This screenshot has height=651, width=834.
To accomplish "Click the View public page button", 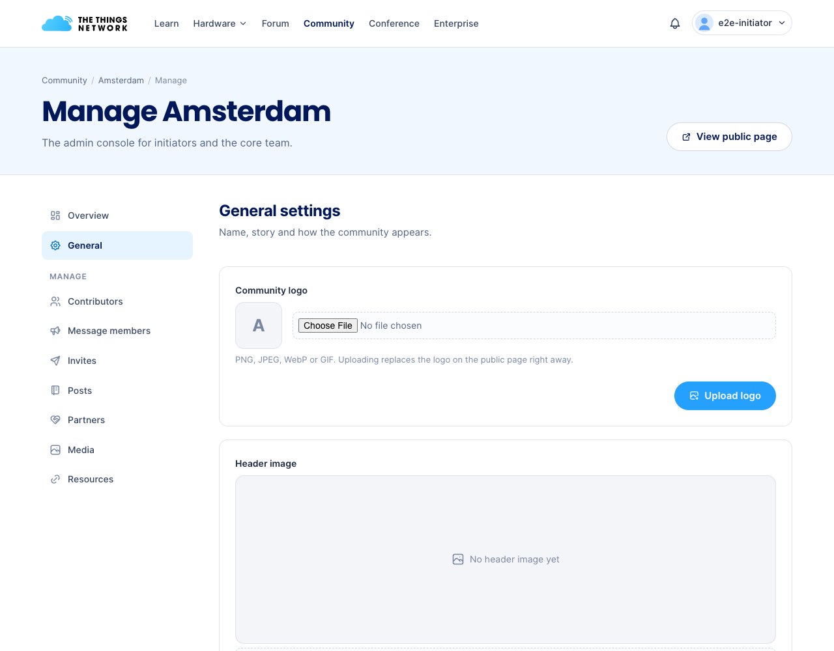I will click(729, 137).
